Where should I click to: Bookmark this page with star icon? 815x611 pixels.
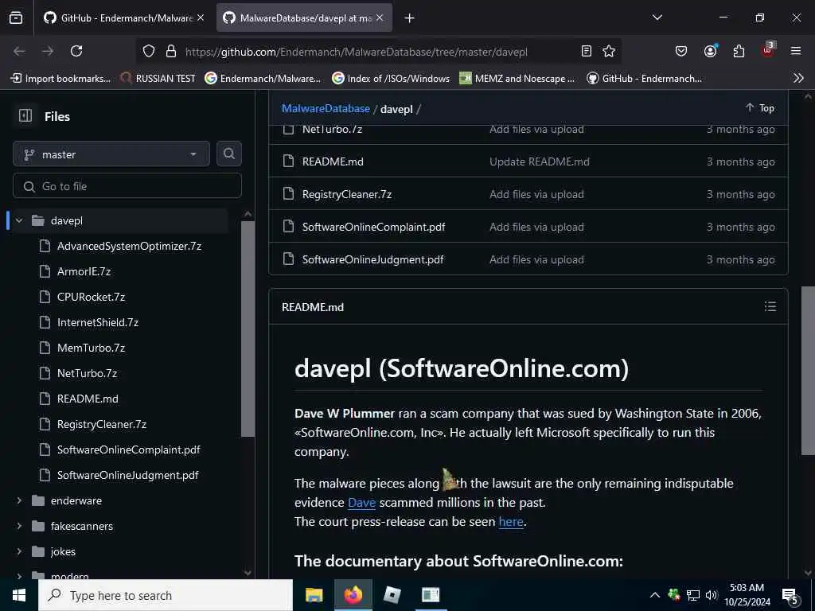click(x=609, y=51)
